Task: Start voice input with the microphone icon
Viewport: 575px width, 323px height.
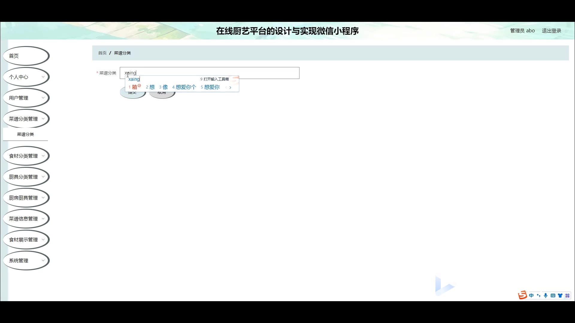Action: 546,295
